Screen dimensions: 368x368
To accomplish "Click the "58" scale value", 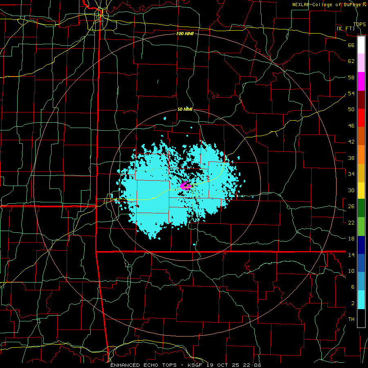I will (x=351, y=77).
